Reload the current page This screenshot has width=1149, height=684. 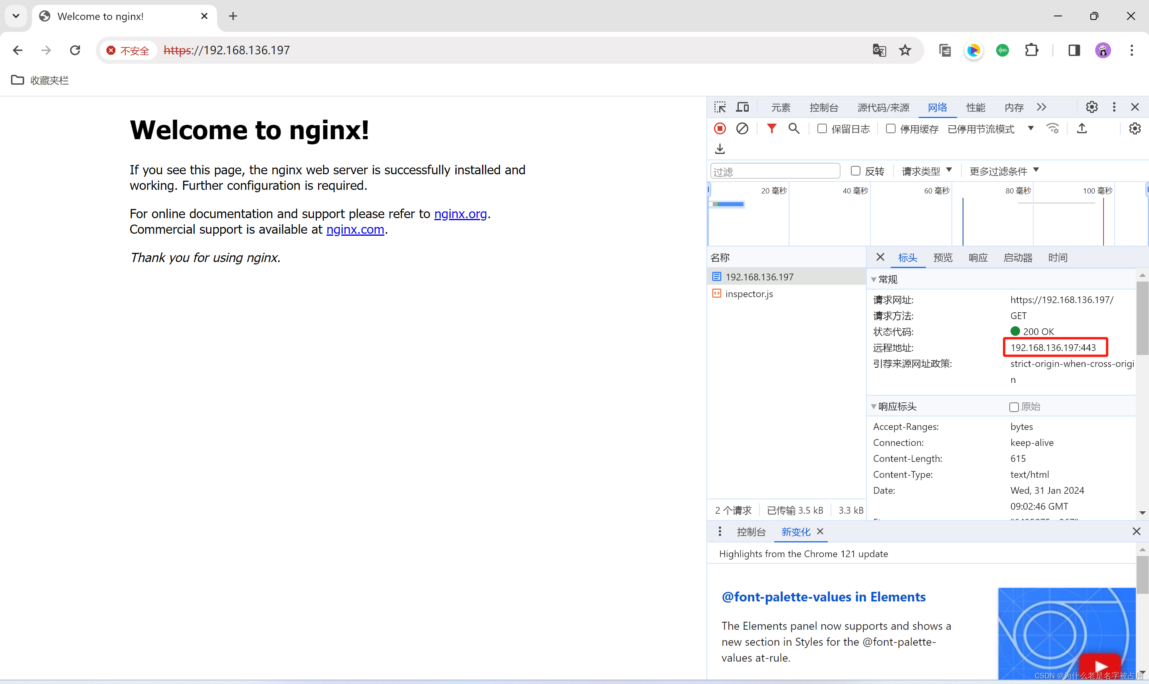coord(75,50)
